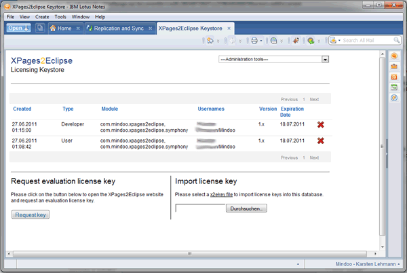407x273 pixels.
Task: Delete the Developer license key entry
Action: coord(320,124)
